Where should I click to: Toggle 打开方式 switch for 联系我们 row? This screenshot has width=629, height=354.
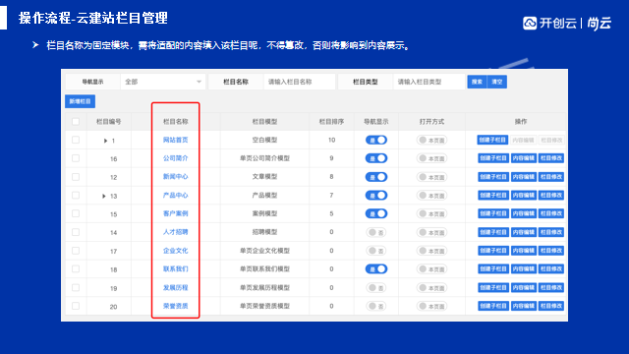coord(431,268)
